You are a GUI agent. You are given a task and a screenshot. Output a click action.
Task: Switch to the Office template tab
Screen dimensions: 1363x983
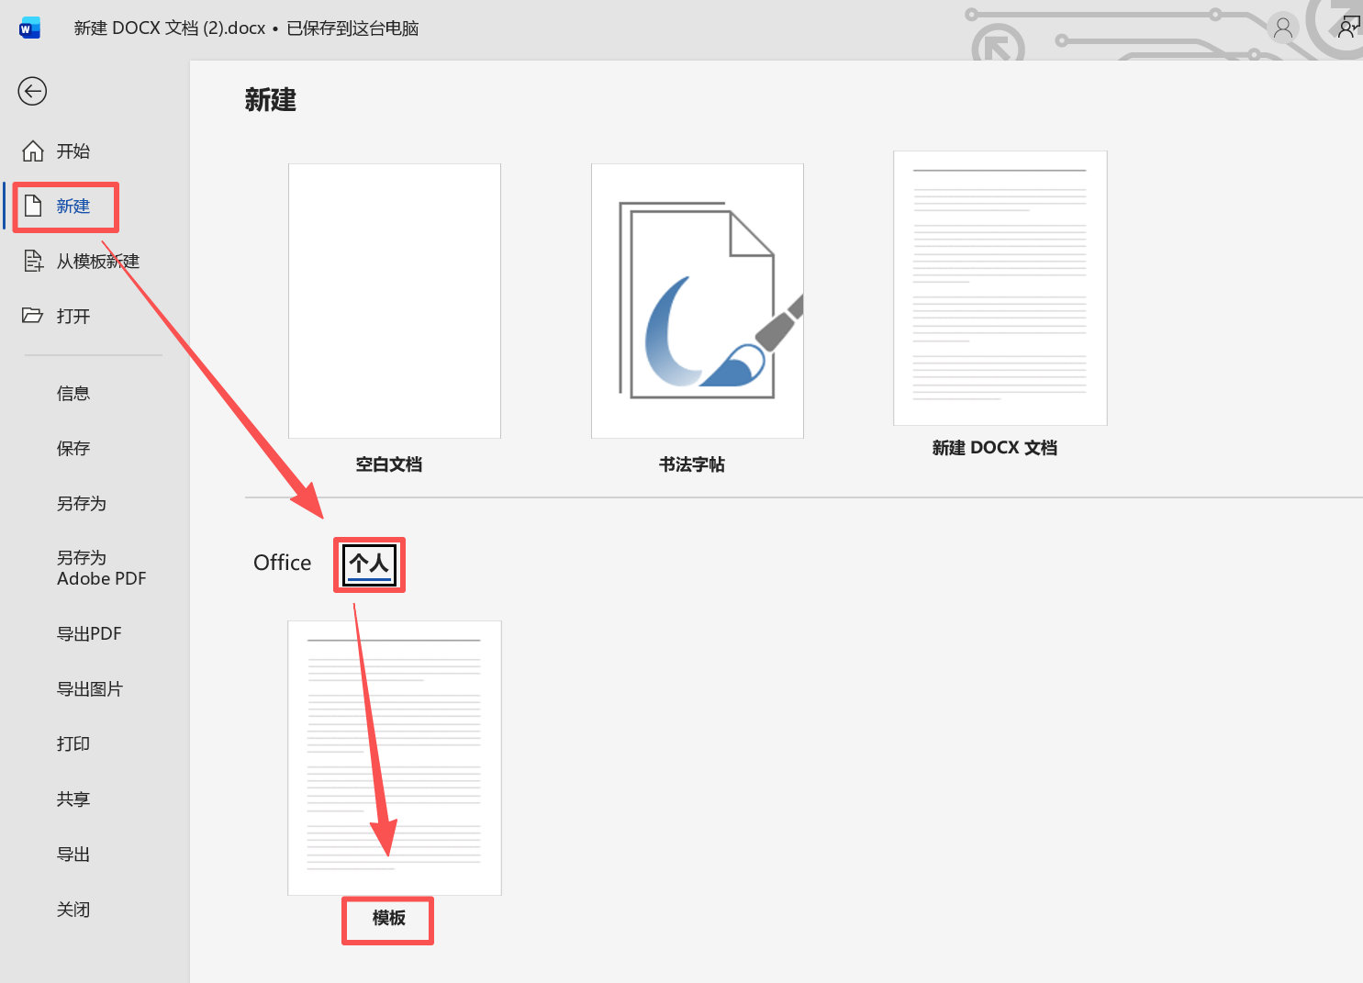pos(282,563)
